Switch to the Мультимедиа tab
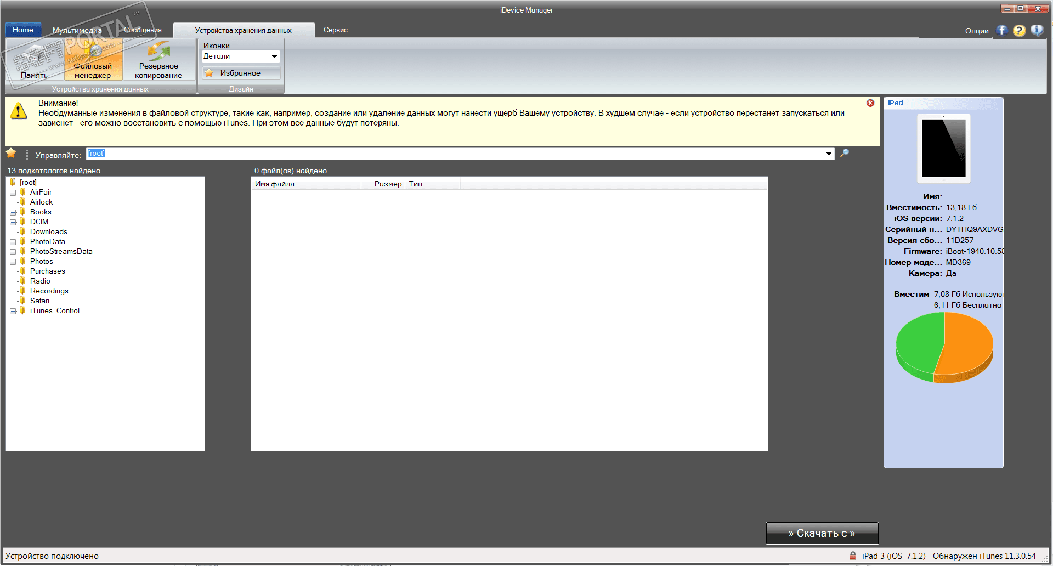The image size is (1053, 566). pyautogui.click(x=77, y=30)
